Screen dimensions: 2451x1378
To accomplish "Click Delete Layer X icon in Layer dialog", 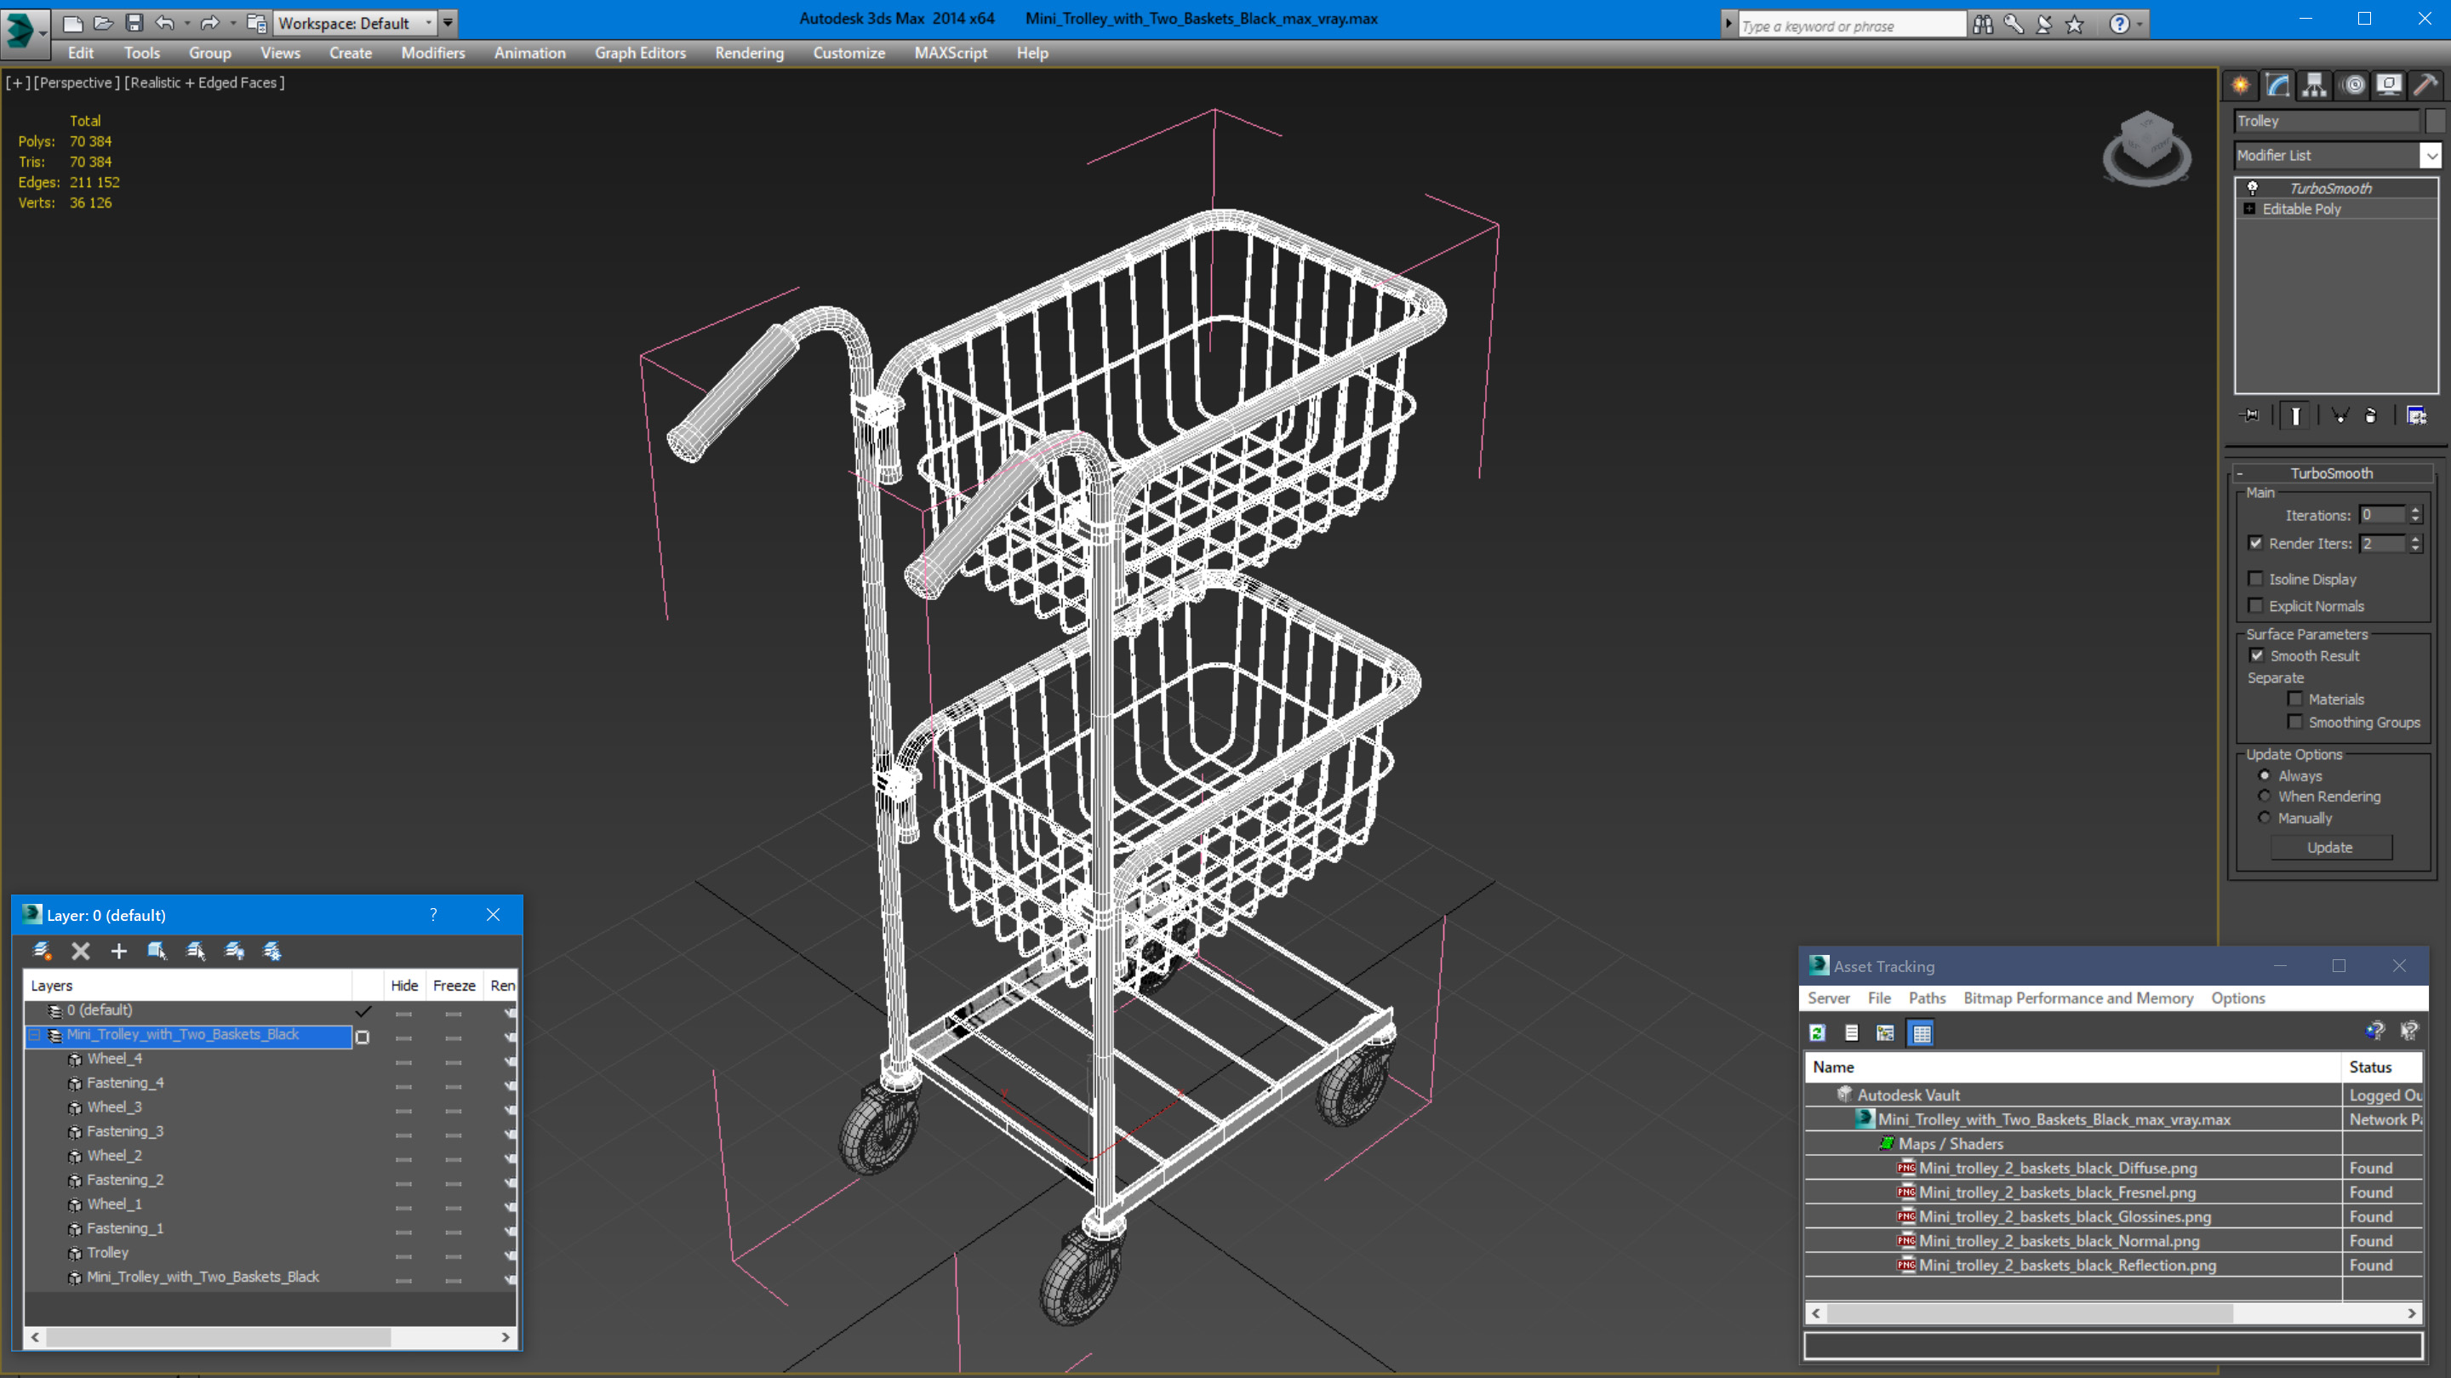I will [x=81, y=950].
